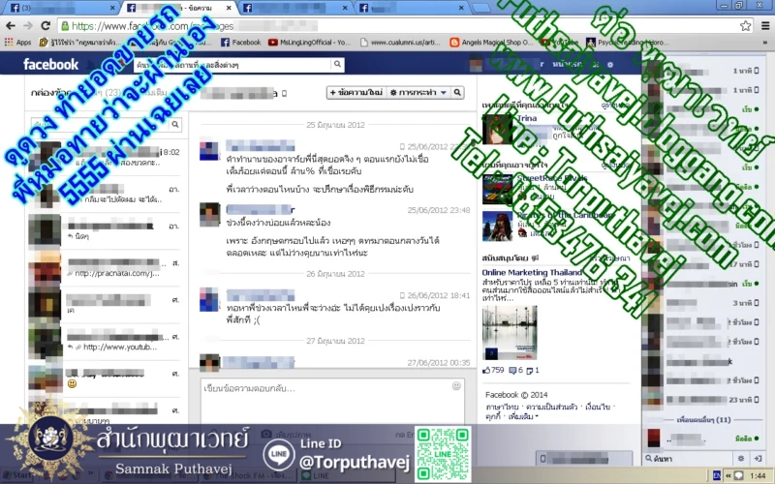This screenshot has height=484, width=775.
Task: Close the ข้อความ browser tab
Action: point(229,8)
